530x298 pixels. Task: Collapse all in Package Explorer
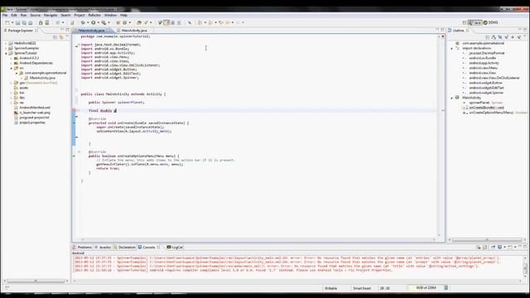tap(55, 37)
